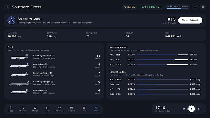
Task: Click the gem balance 8,575
Action: [129, 7]
